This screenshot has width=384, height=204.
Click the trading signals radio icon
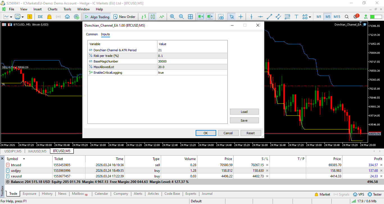point(58,17)
